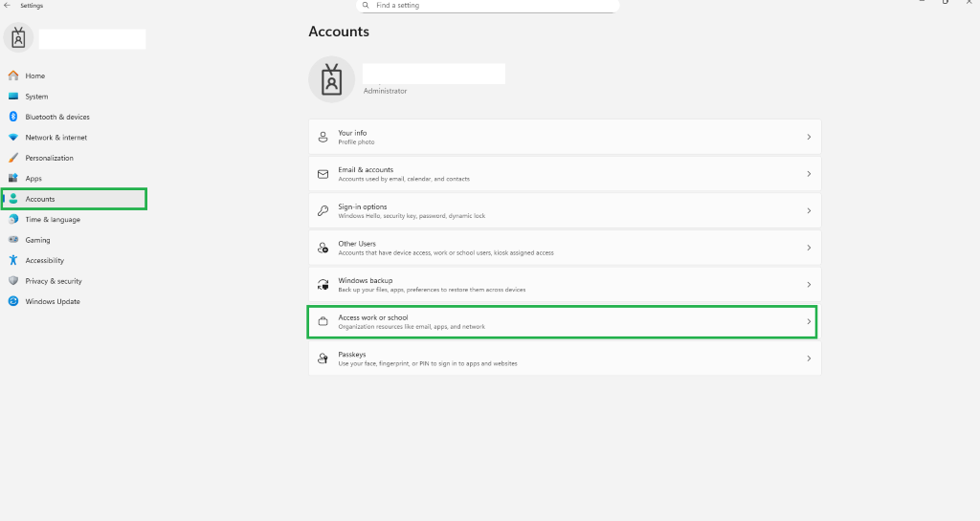The width and height of the screenshot is (980, 521).
Task: Click the Administrator text under account
Action: tap(385, 91)
